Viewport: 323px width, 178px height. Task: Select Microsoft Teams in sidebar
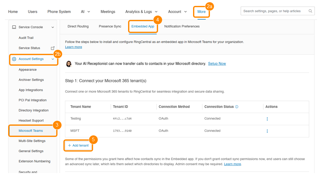(x=31, y=131)
